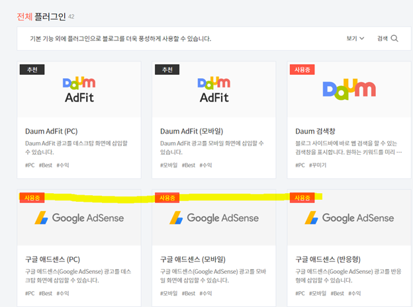Click #꾸미기 tag under Daum 검색창
Image resolution: width=413 pixels, height=307 pixels.
tap(318, 165)
